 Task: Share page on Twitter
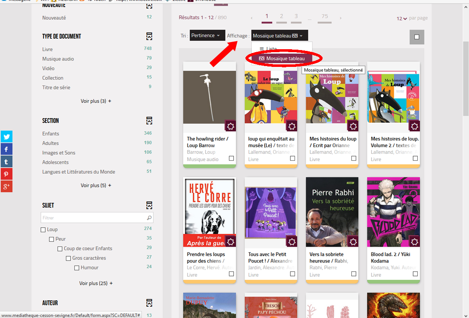[6, 137]
